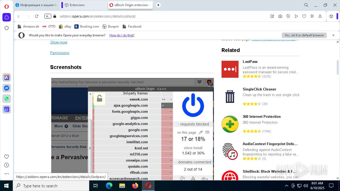
Task: Open LastPass related extension title
Action: coord(250,62)
